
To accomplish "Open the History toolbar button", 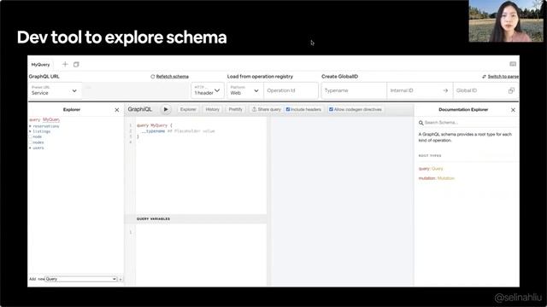I will 213,109.
